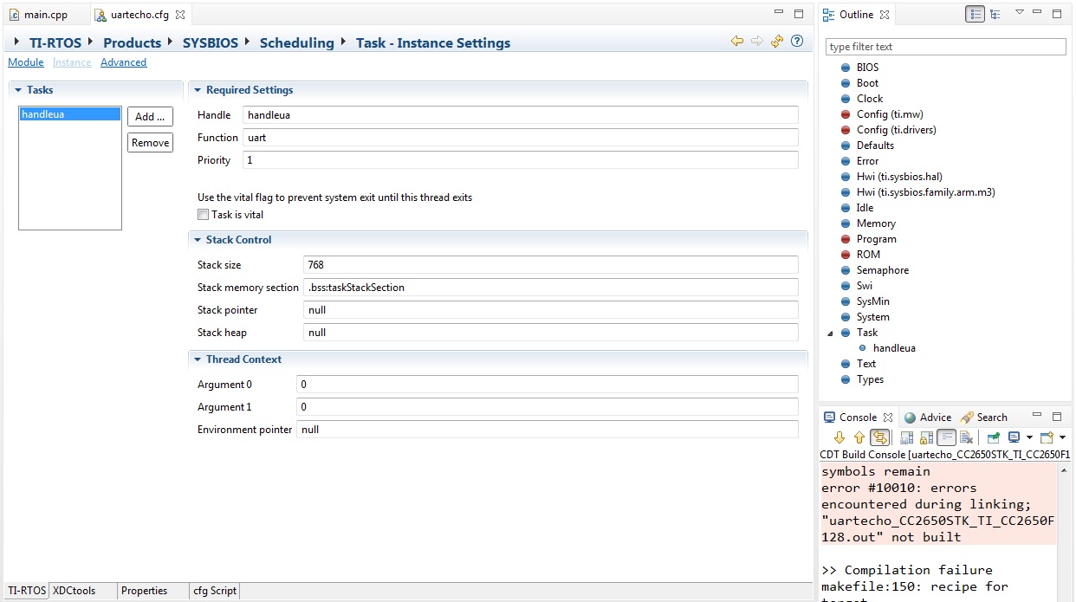Collapse the Task node in Outline tree
This screenshot has width=1076, height=602.
click(x=832, y=333)
